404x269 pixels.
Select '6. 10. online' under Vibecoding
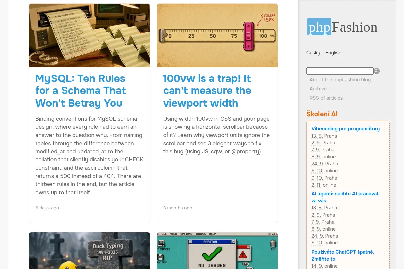[x=325, y=171]
